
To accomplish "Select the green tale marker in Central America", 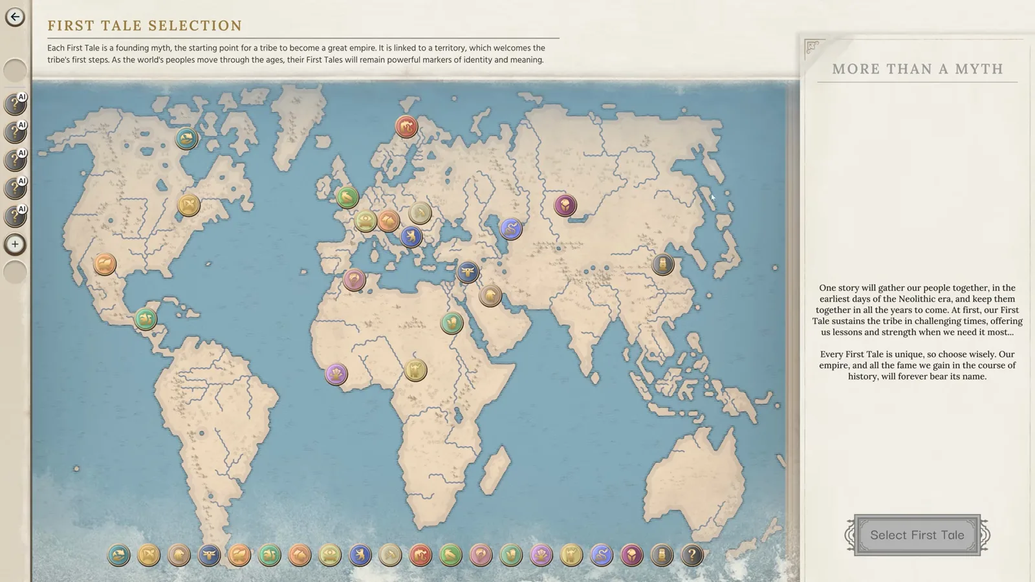I will 146,319.
